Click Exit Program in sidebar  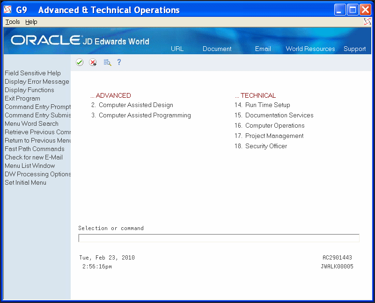click(22, 99)
